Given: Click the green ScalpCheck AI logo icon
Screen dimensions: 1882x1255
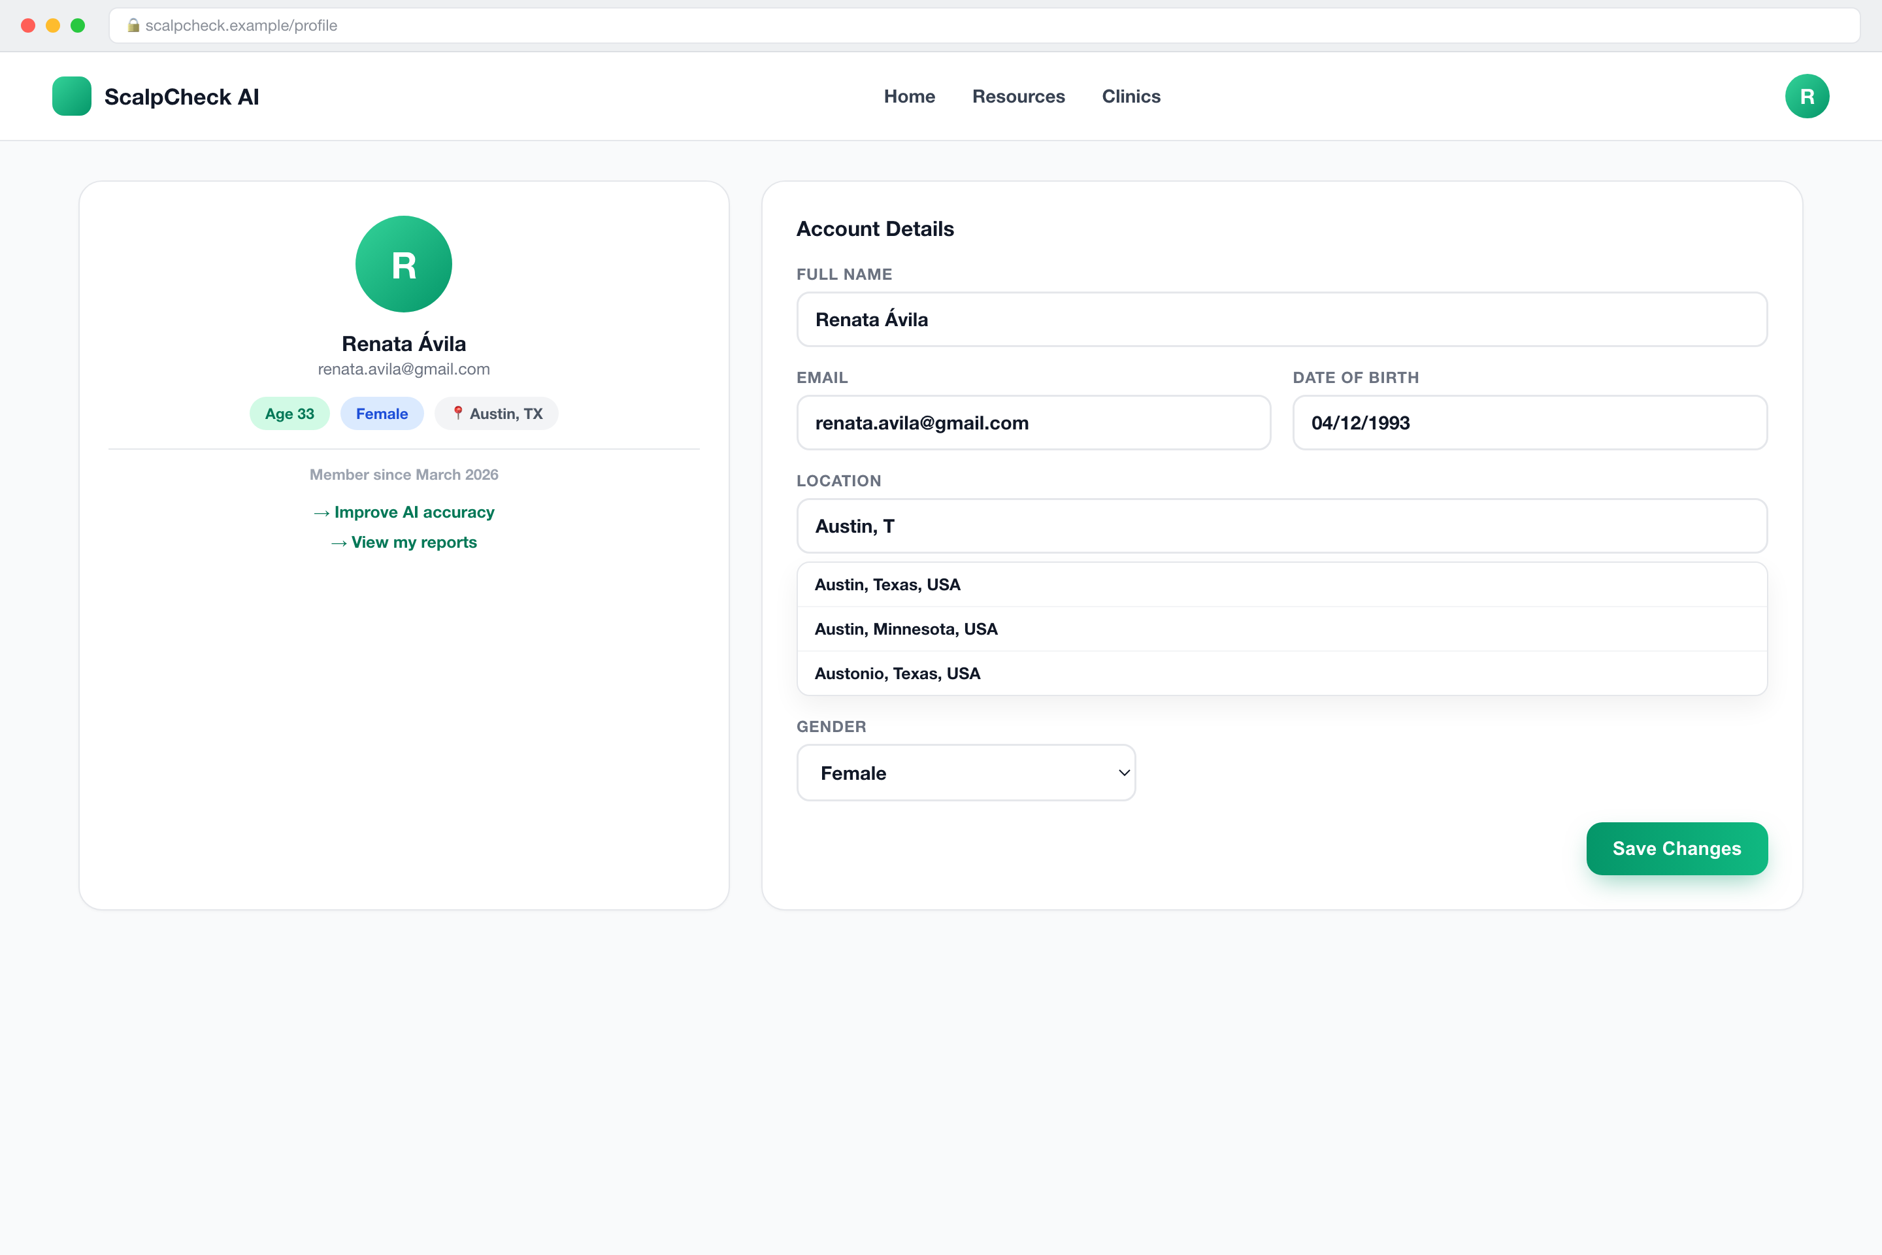Looking at the screenshot, I should tap(71, 96).
